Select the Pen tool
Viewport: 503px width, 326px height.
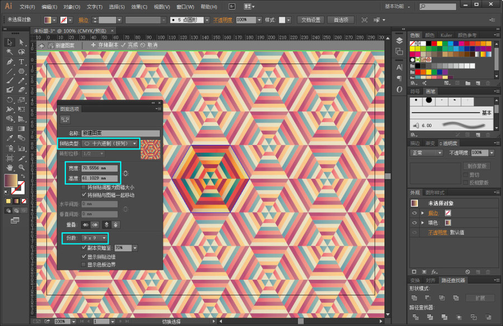point(10,62)
